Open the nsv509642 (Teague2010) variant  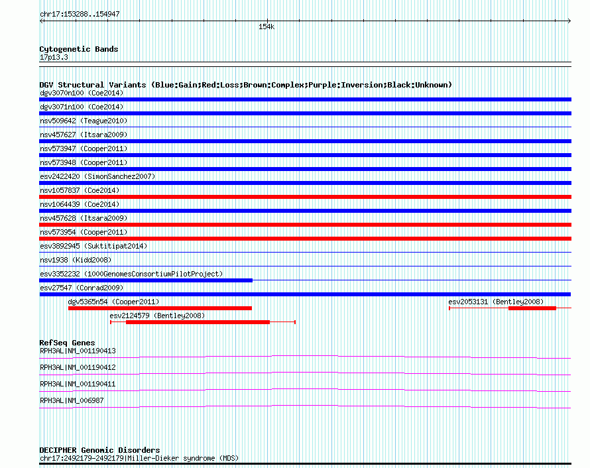click(84, 121)
